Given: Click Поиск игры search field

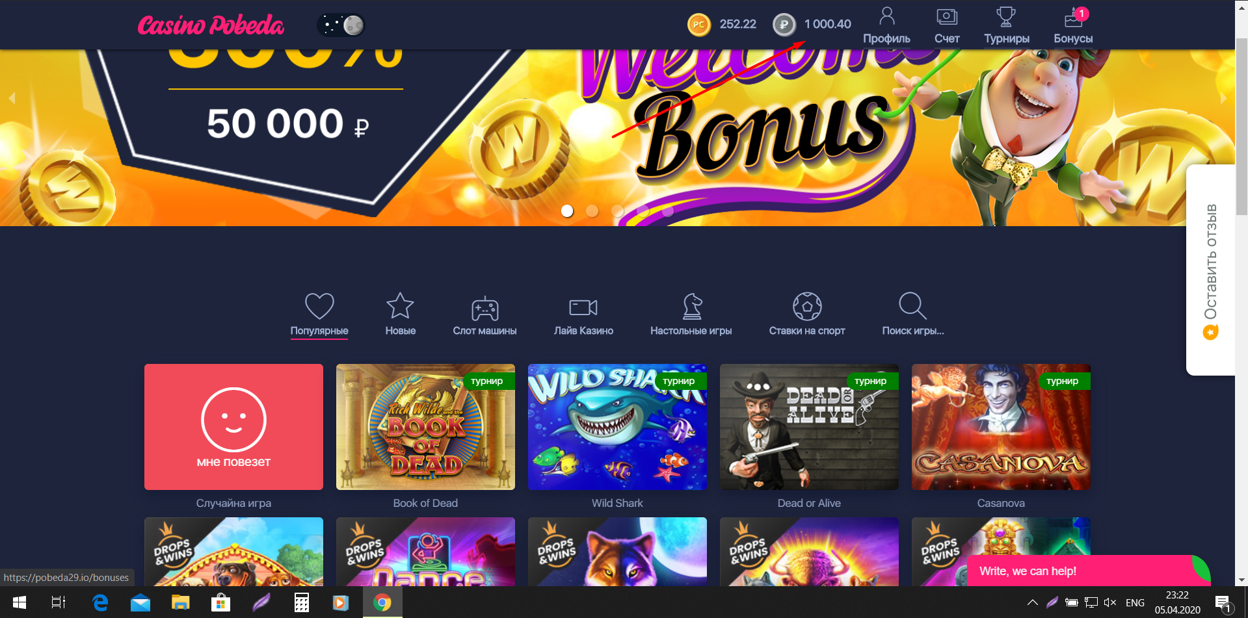Looking at the screenshot, I should pyautogui.click(x=912, y=315).
